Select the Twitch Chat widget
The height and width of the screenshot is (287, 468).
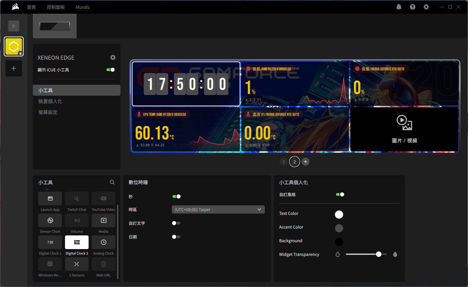[77, 199]
